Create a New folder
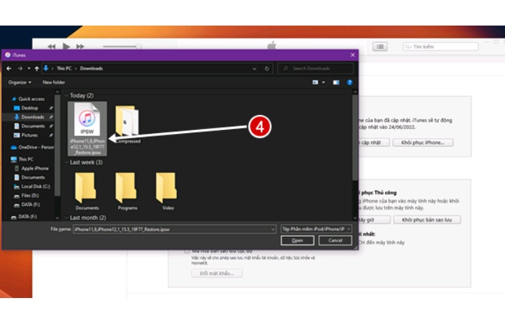505x331 pixels. point(54,82)
